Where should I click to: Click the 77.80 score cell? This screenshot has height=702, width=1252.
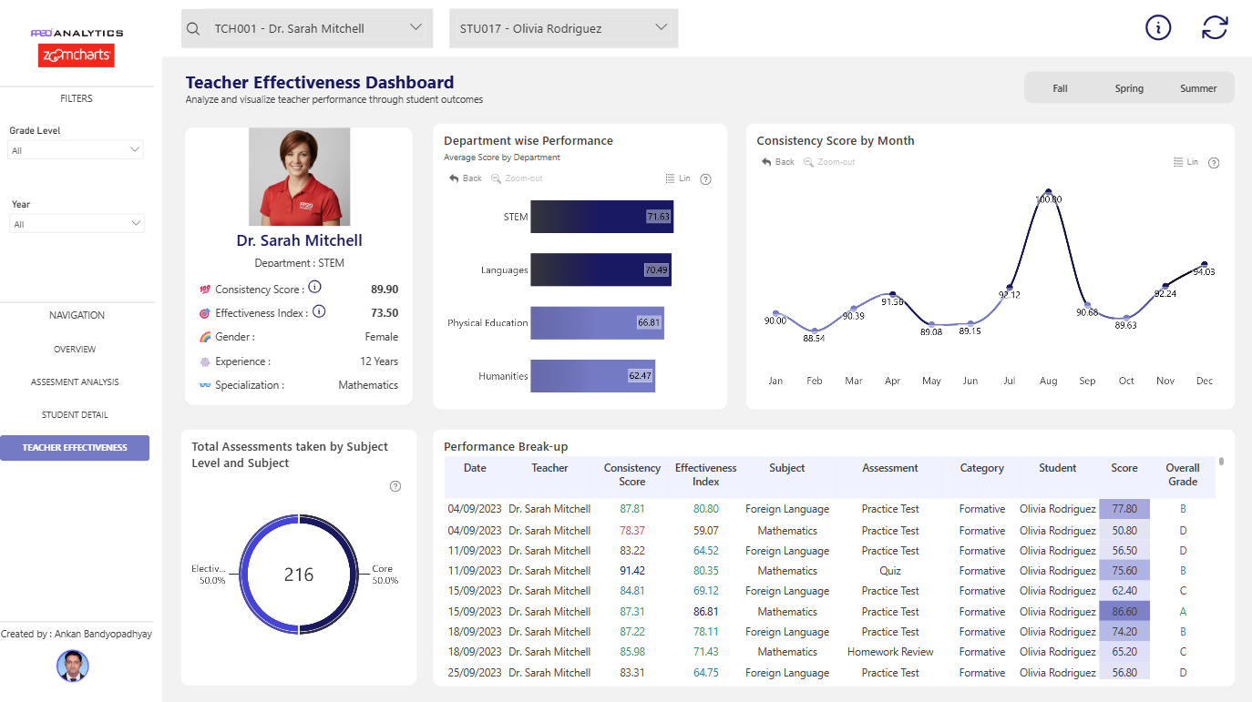1124,509
